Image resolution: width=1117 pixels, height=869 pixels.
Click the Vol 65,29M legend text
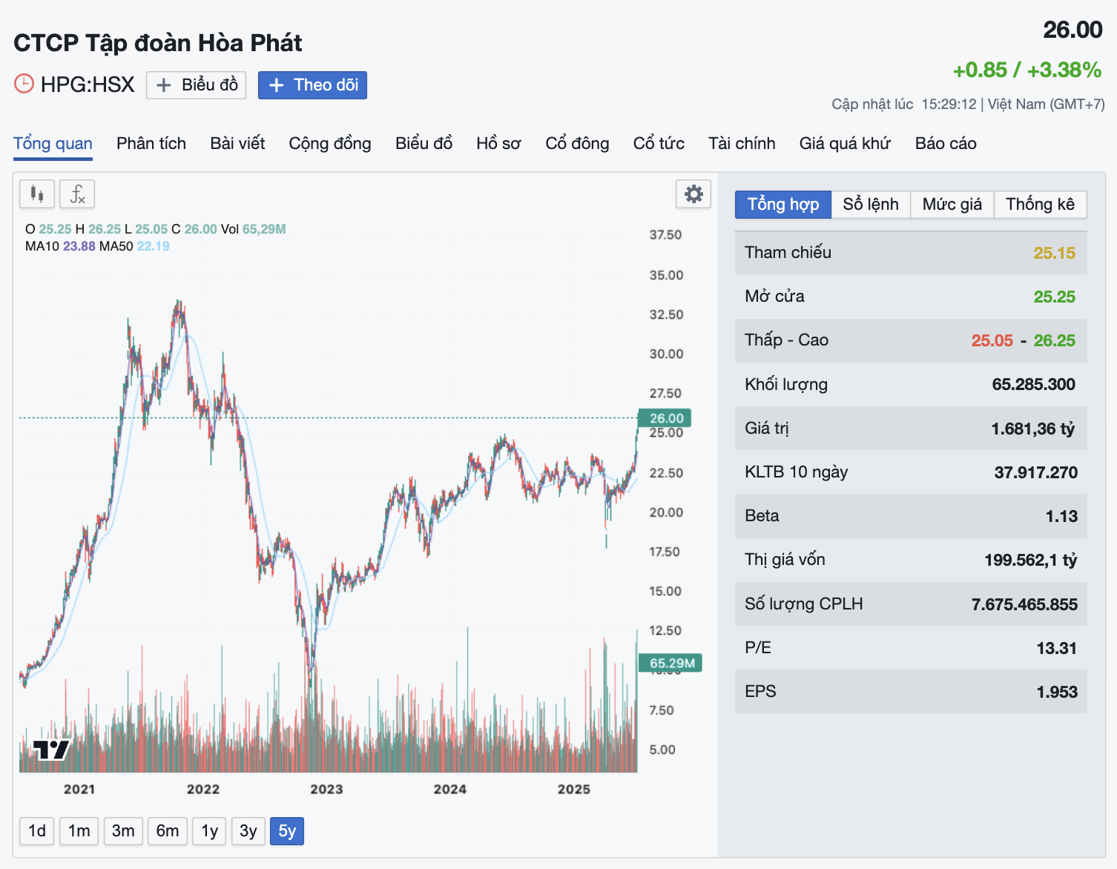[254, 229]
